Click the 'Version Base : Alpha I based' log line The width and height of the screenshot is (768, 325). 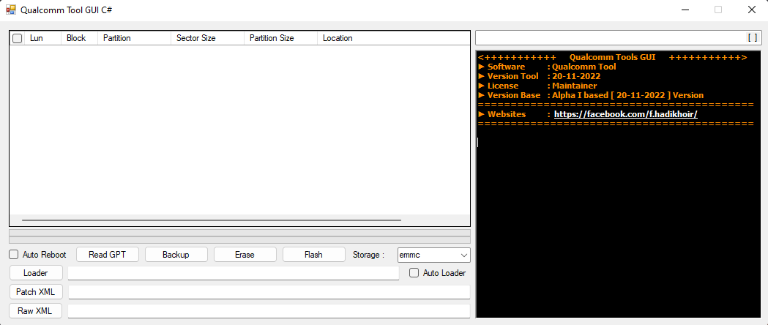[591, 95]
